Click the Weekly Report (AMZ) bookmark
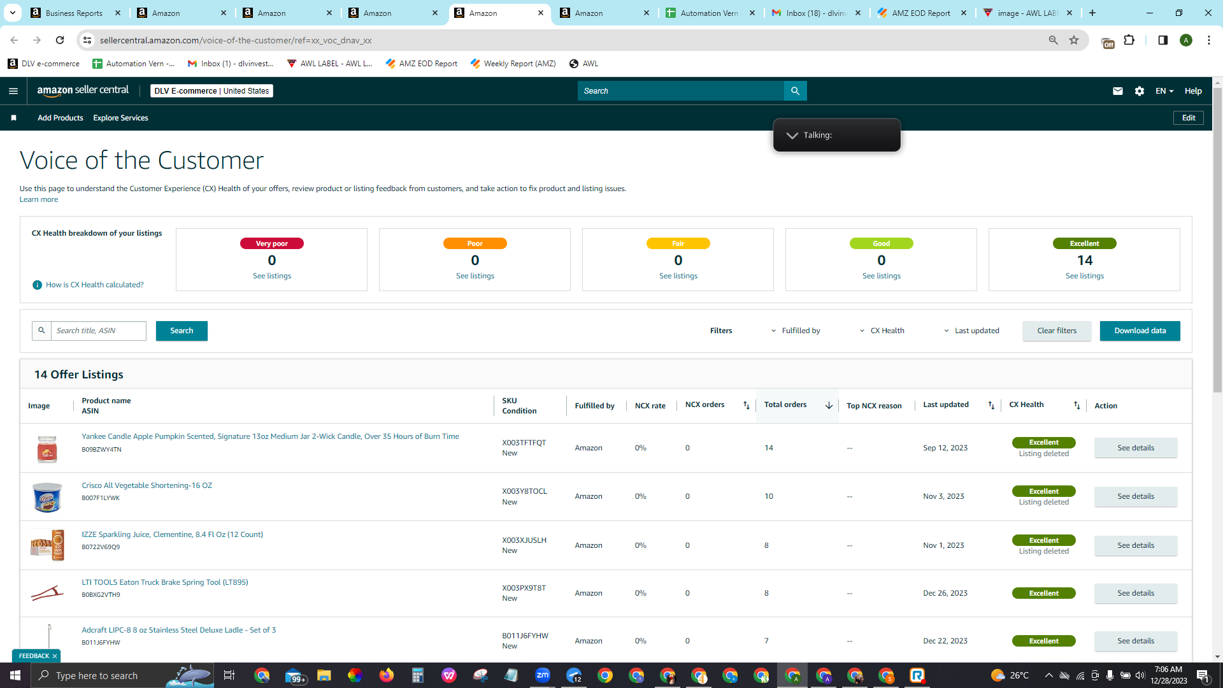 [x=513, y=64]
